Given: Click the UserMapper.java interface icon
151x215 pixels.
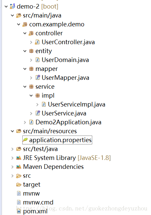Looking at the screenshot, I should click(x=38, y=77).
